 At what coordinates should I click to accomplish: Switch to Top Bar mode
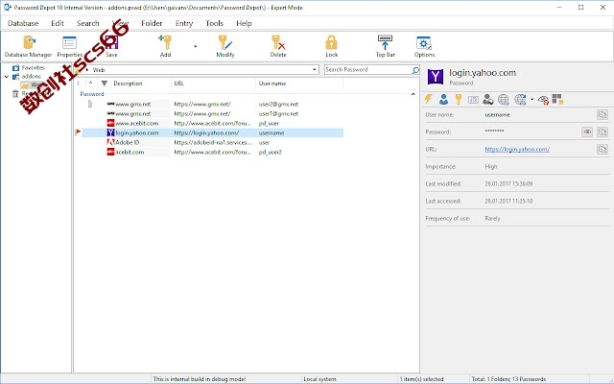[x=385, y=46]
